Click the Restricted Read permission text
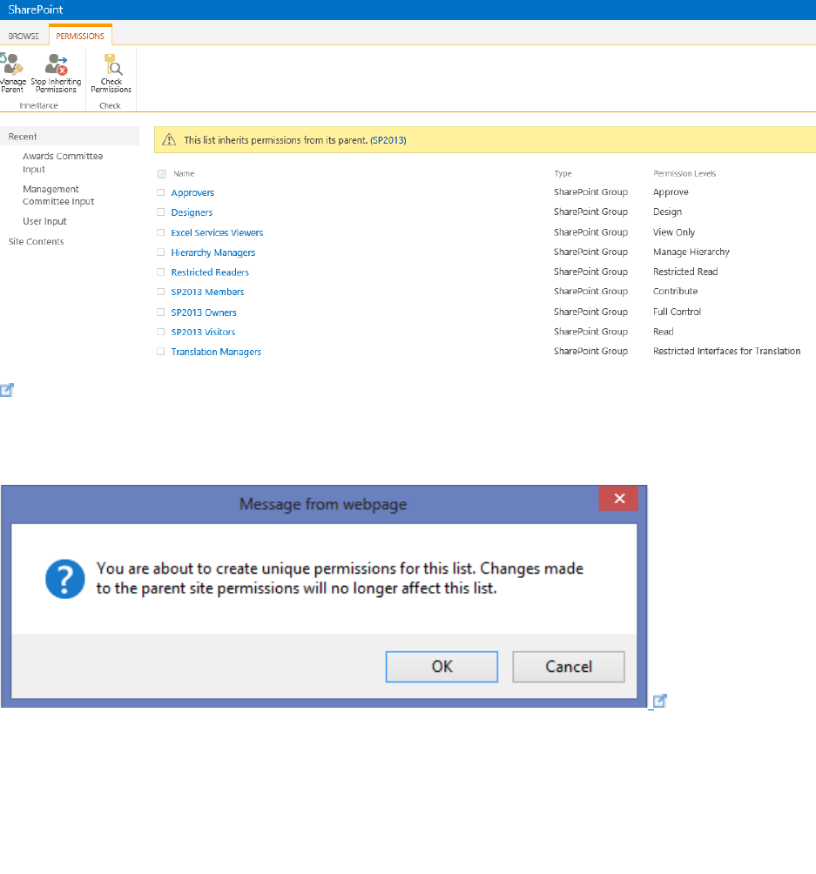Viewport: 816px width, 874px height. point(685,272)
